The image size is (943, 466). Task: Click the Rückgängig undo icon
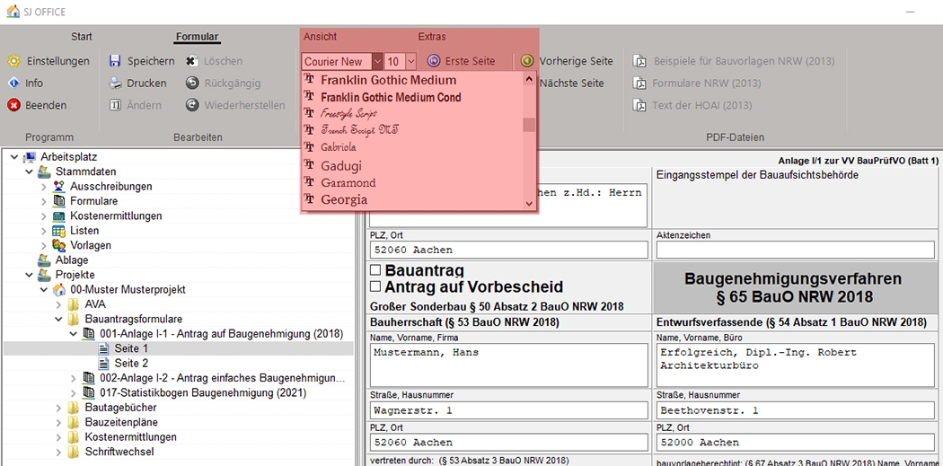tap(191, 83)
